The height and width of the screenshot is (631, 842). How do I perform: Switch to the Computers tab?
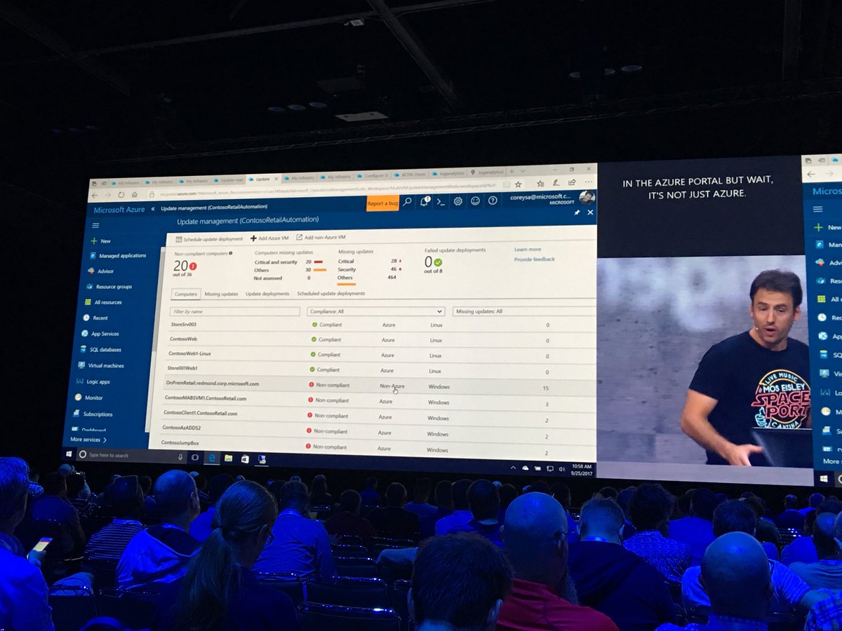pos(185,294)
